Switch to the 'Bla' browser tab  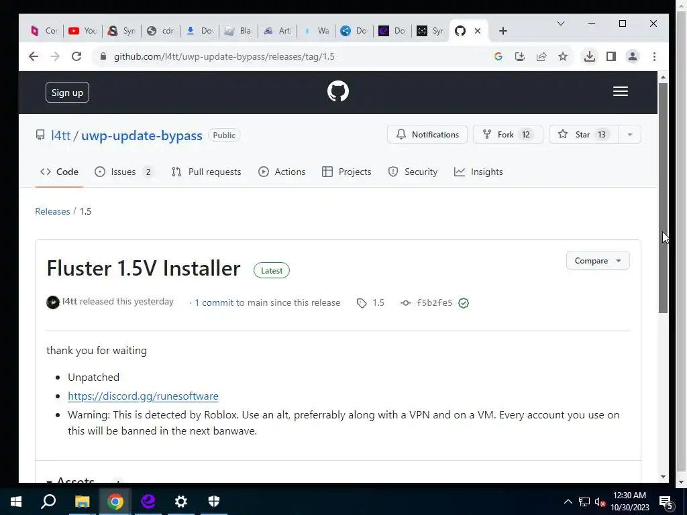pyautogui.click(x=238, y=31)
